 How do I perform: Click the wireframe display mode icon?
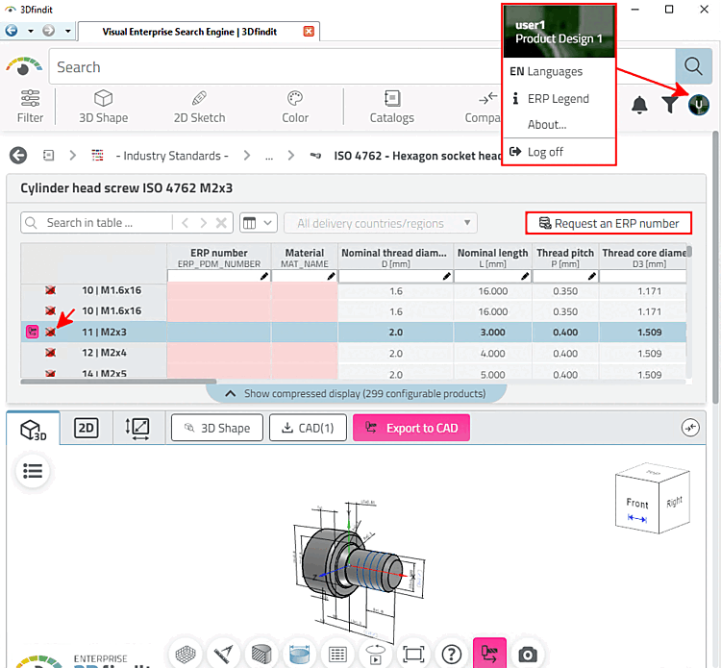(x=186, y=654)
